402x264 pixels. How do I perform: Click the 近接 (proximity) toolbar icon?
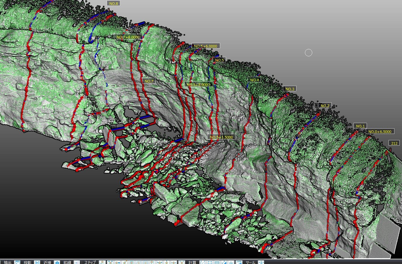[x=57, y=262]
